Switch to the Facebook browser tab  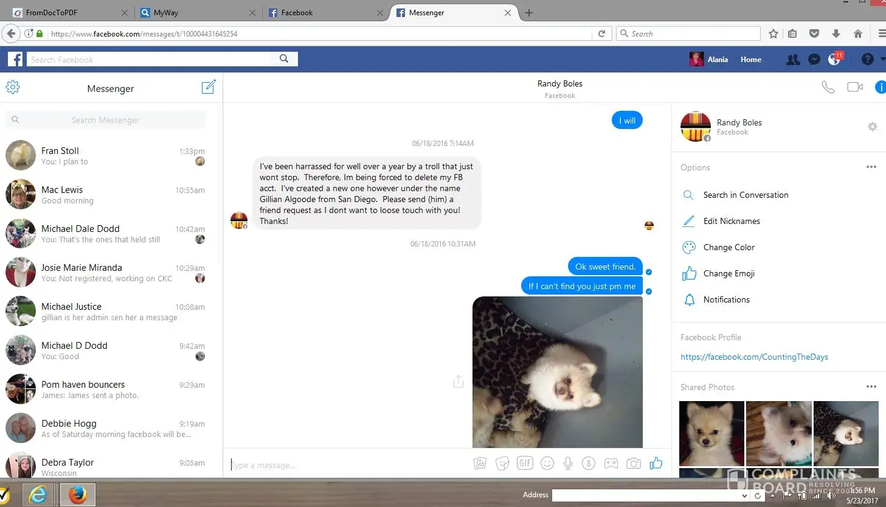(326, 13)
